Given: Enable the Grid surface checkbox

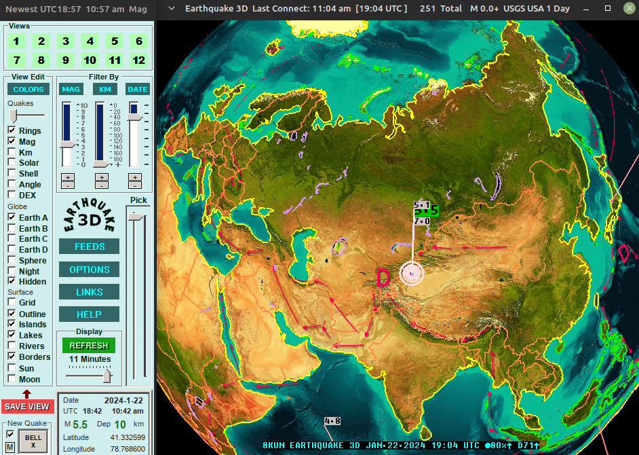Looking at the screenshot, I should point(12,302).
